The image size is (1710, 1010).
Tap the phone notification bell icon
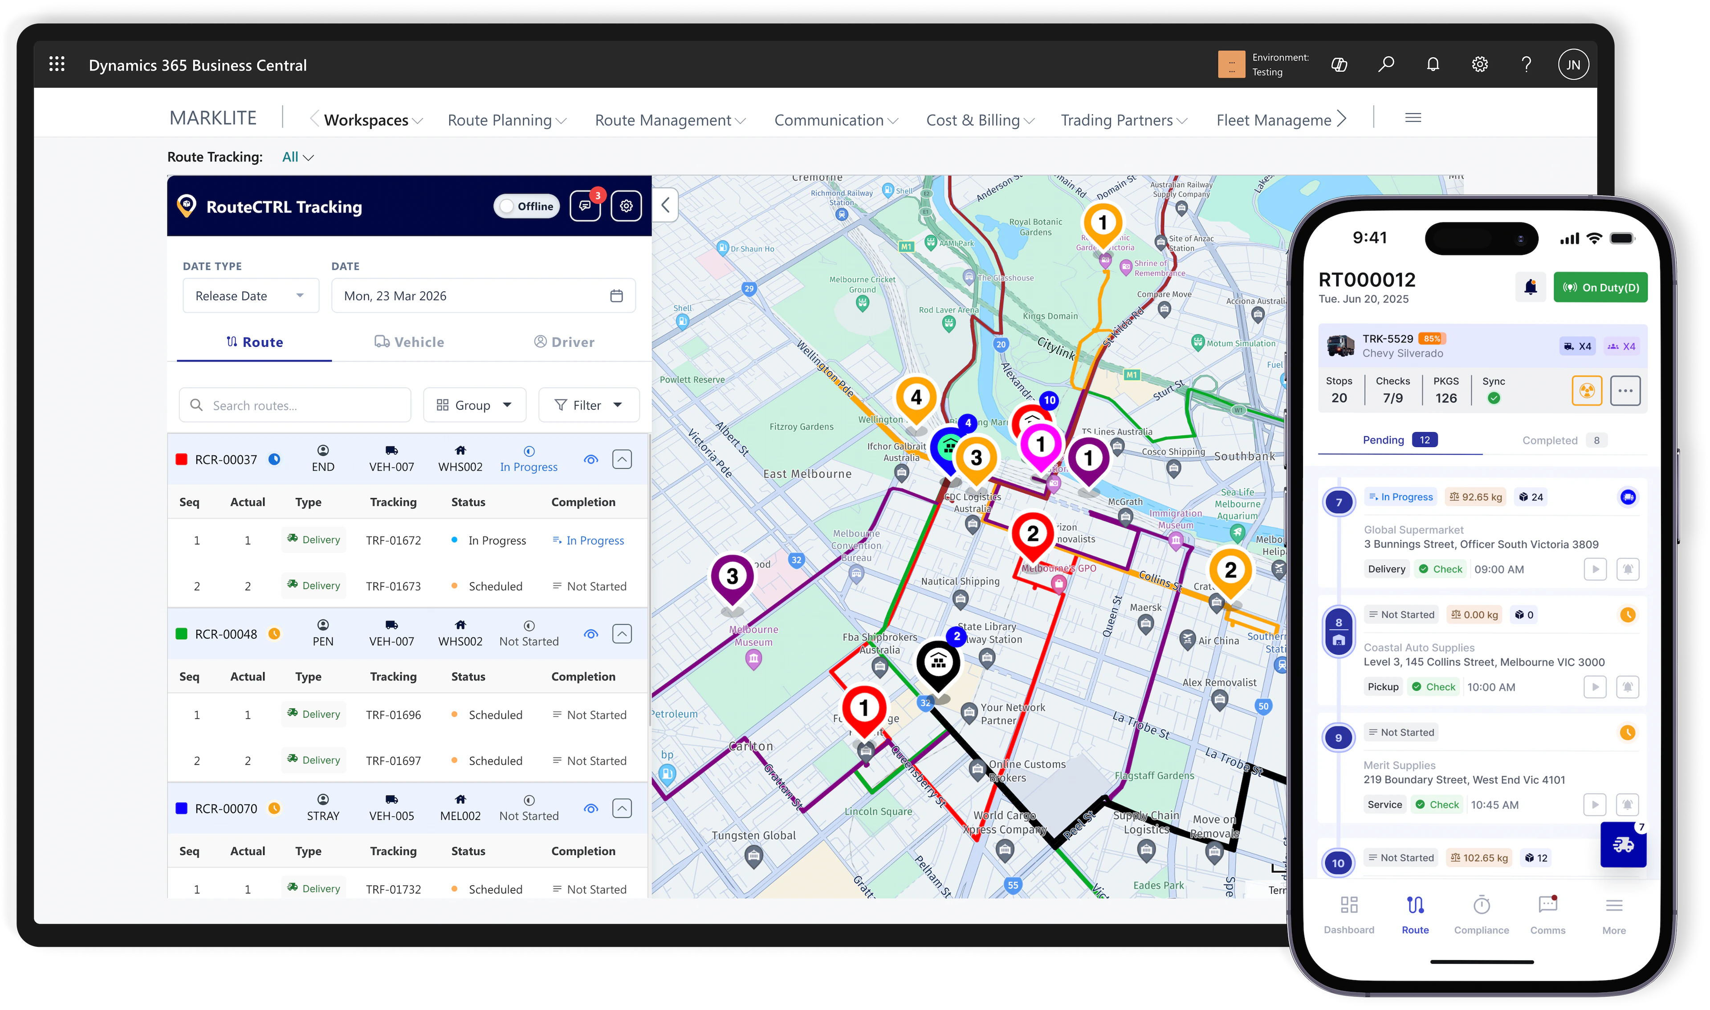1530,287
